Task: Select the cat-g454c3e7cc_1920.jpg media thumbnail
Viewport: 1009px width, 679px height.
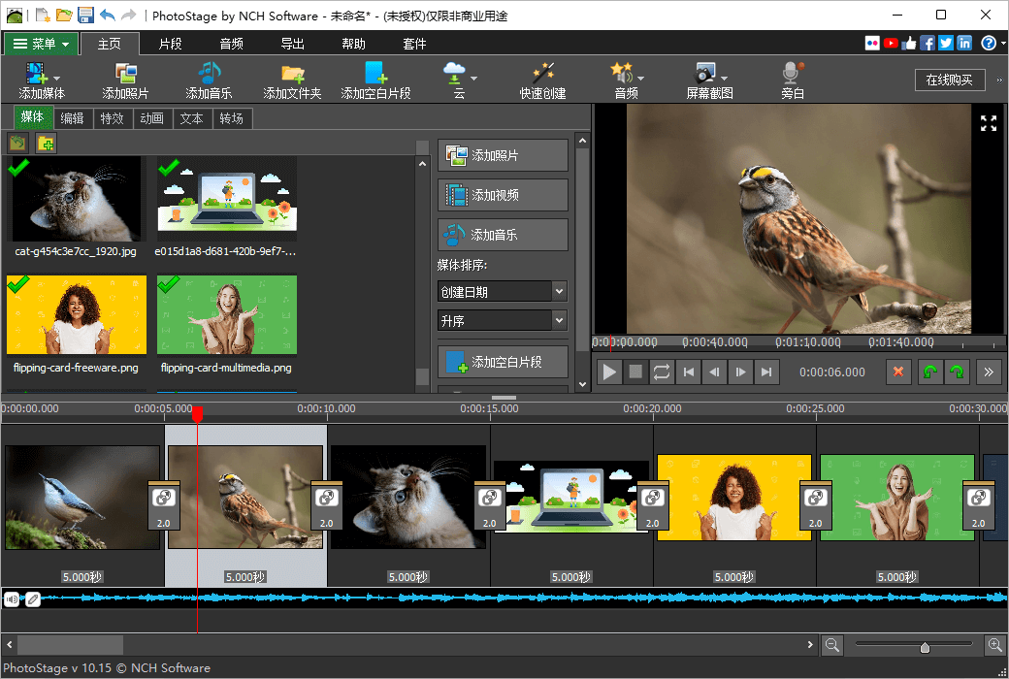Action: [76, 199]
